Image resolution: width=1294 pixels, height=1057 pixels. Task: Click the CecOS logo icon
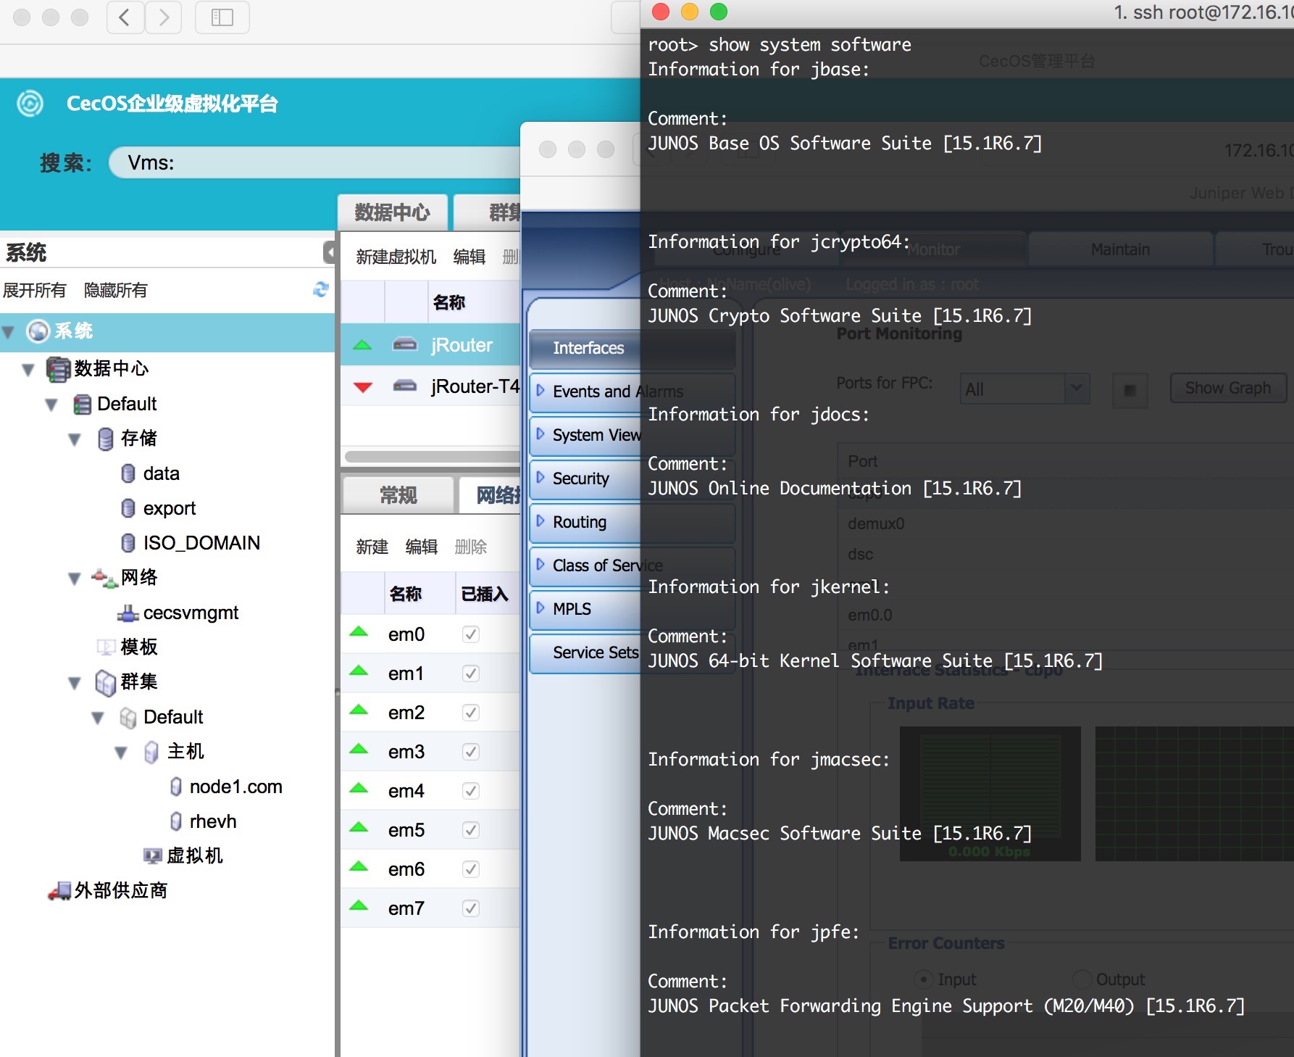(30, 104)
